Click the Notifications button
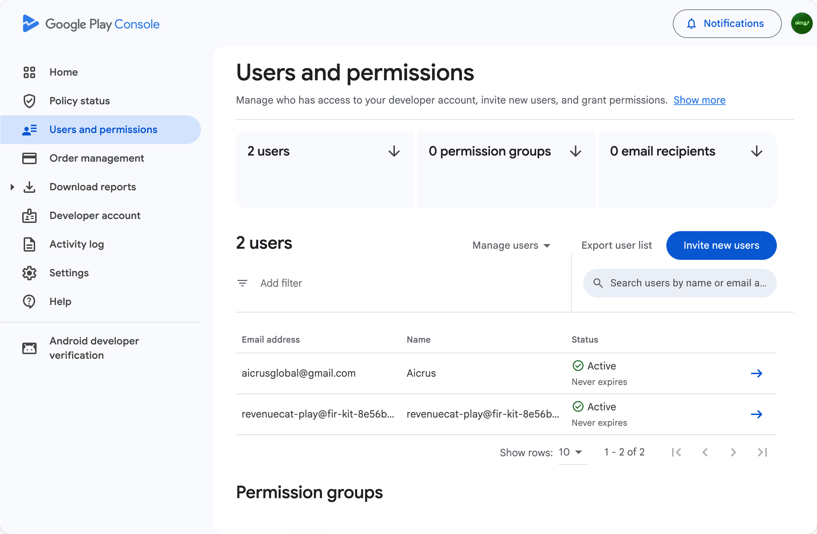Image resolution: width=817 pixels, height=534 pixels. pyautogui.click(x=727, y=24)
